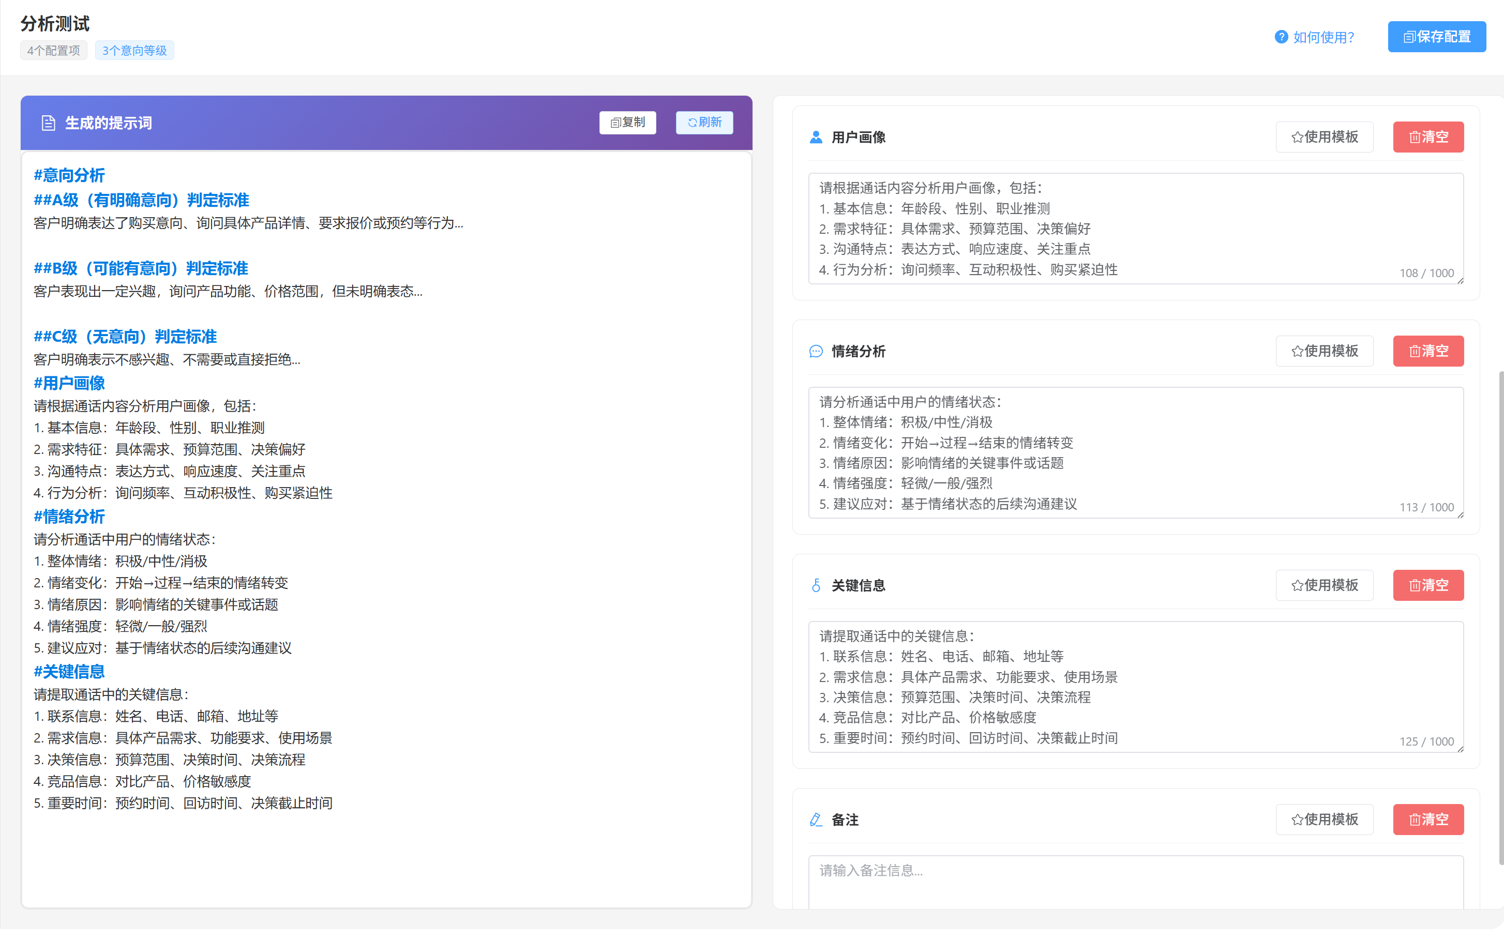Use template for the 关键信息 section
This screenshot has width=1504, height=939.
(x=1324, y=586)
